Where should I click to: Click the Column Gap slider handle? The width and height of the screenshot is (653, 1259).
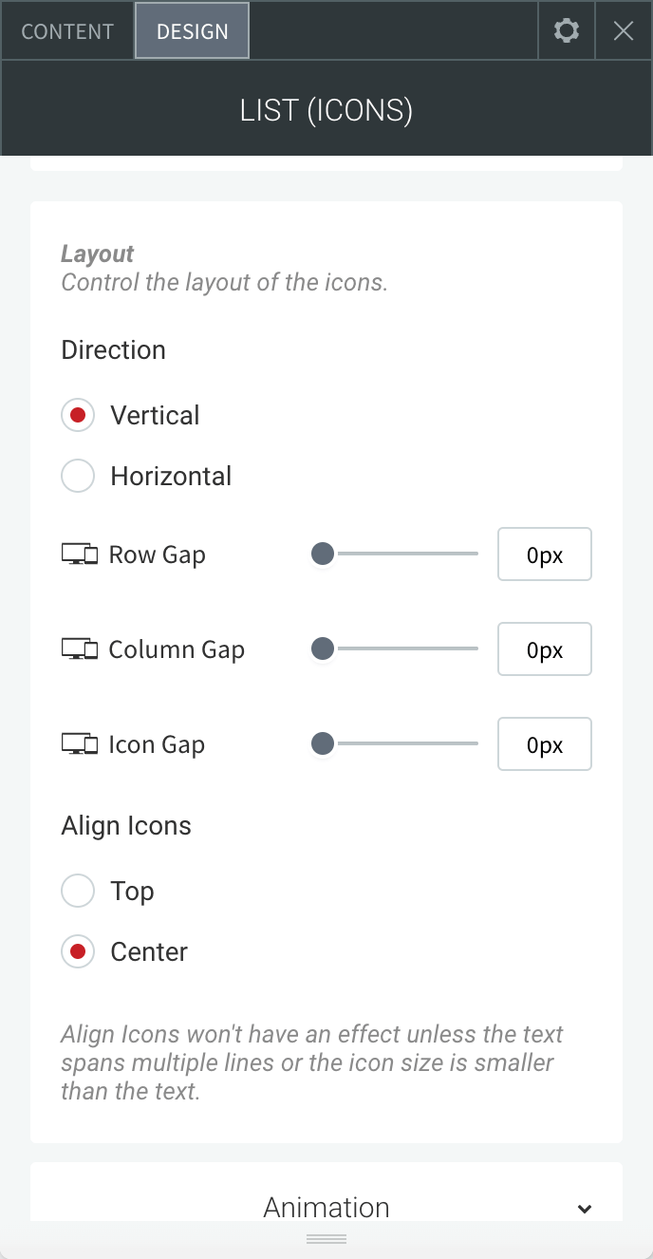323,648
